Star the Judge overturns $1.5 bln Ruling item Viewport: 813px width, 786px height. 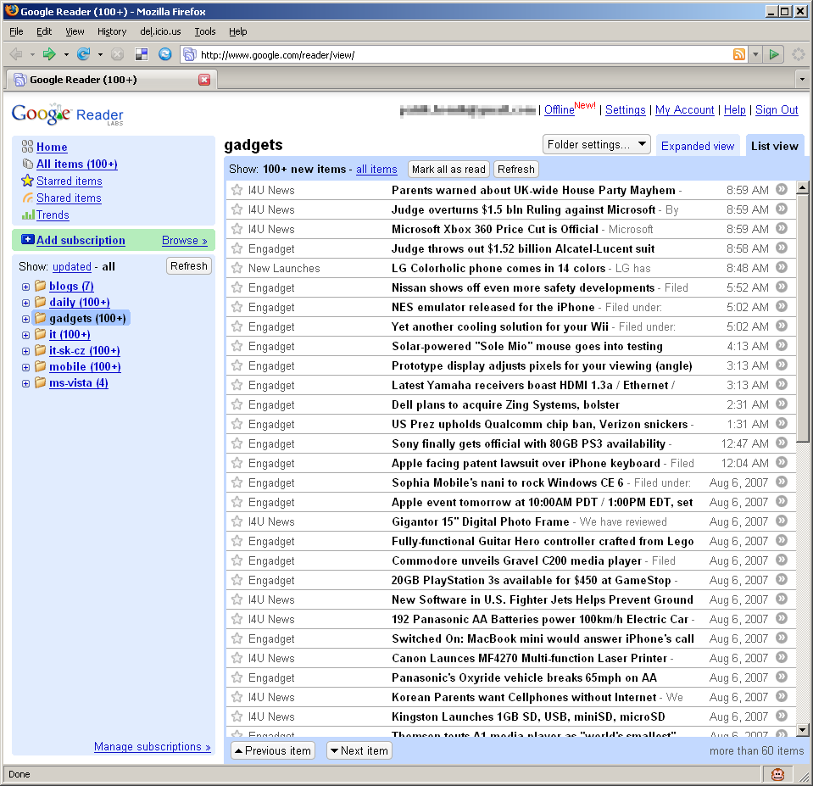237,209
